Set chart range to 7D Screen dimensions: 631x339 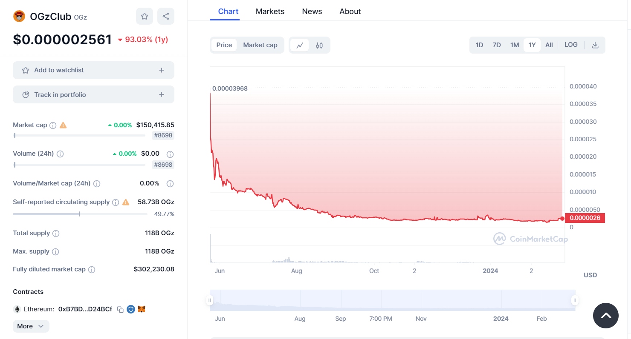click(x=497, y=45)
